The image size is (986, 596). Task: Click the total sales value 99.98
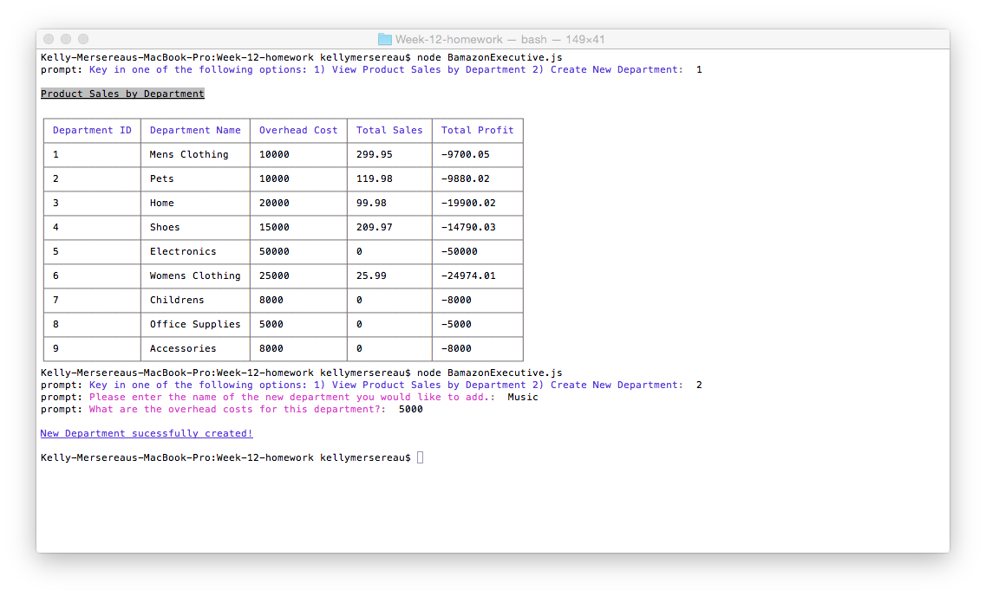[371, 203]
